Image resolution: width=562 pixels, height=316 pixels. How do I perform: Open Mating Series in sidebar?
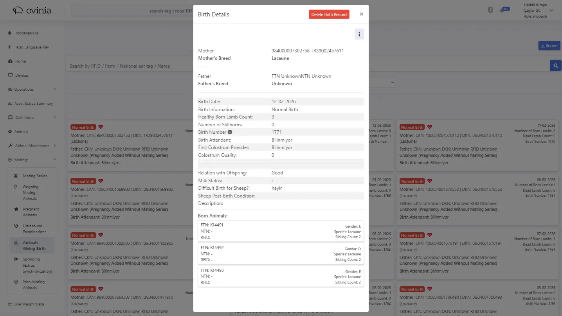(34, 176)
